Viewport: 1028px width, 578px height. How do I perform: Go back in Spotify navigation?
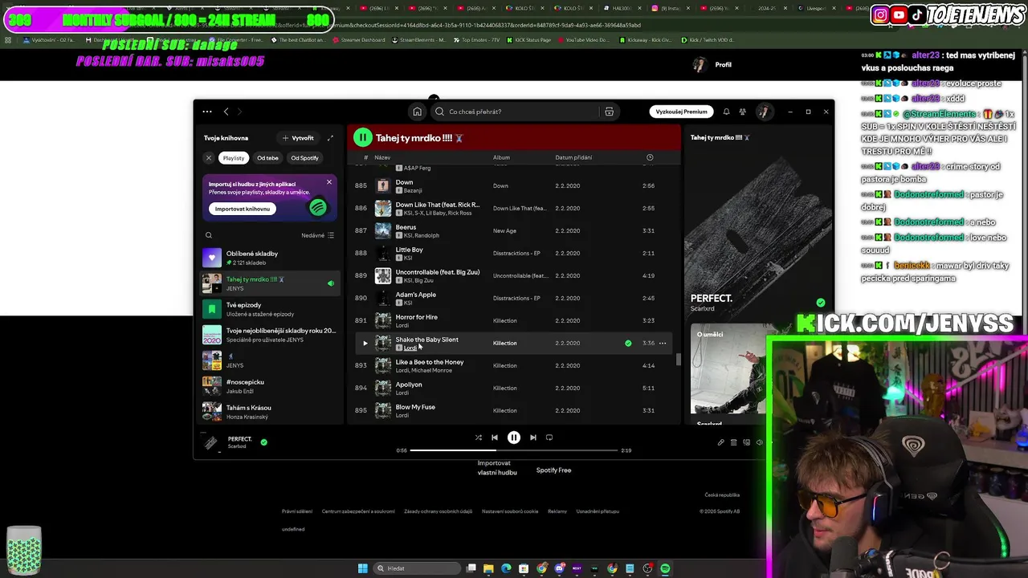coord(226,112)
